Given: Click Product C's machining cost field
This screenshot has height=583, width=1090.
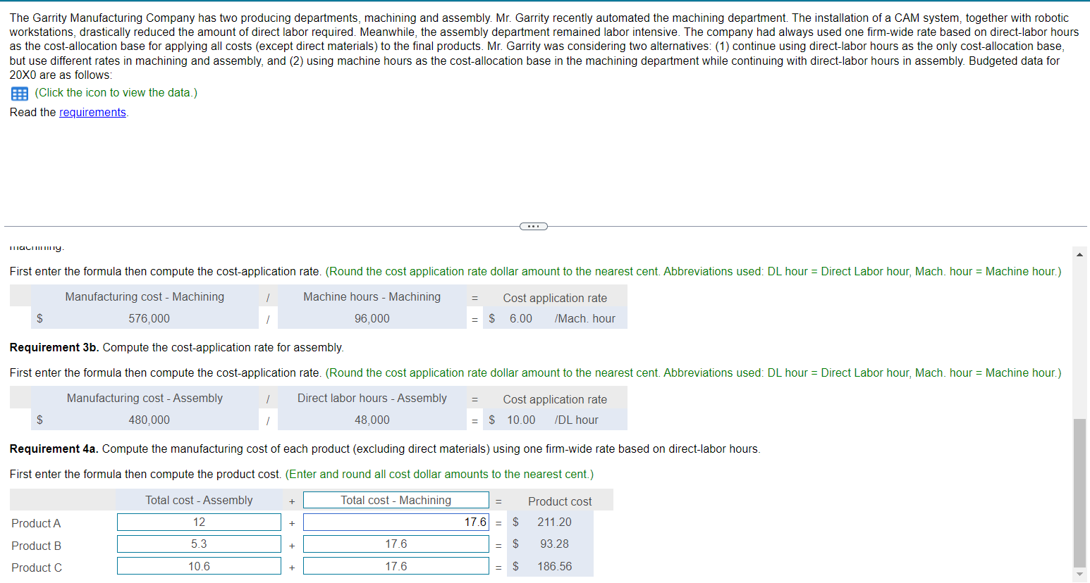Looking at the screenshot, I should 396,565.
